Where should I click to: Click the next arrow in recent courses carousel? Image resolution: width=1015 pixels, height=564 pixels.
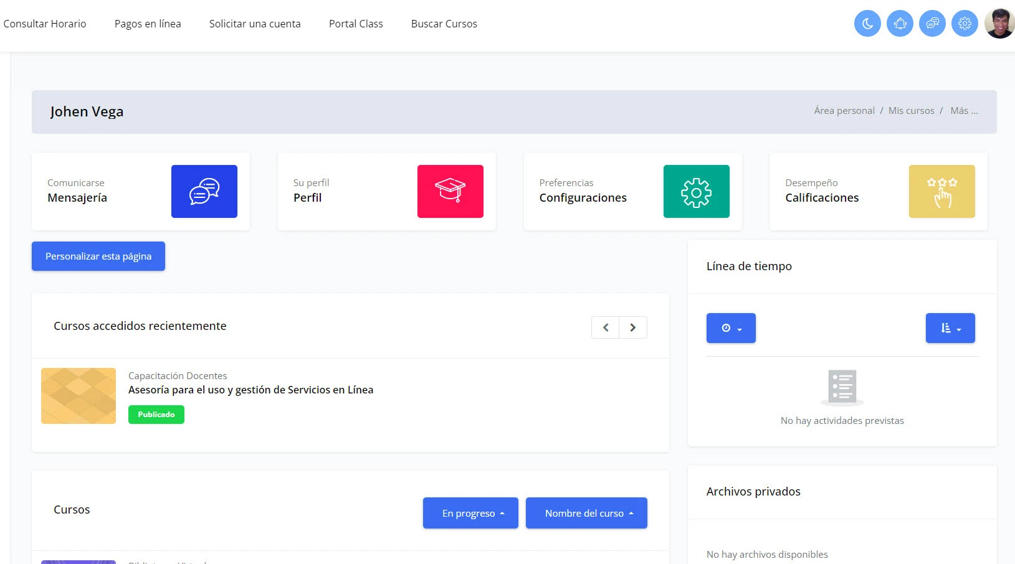coord(633,327)
